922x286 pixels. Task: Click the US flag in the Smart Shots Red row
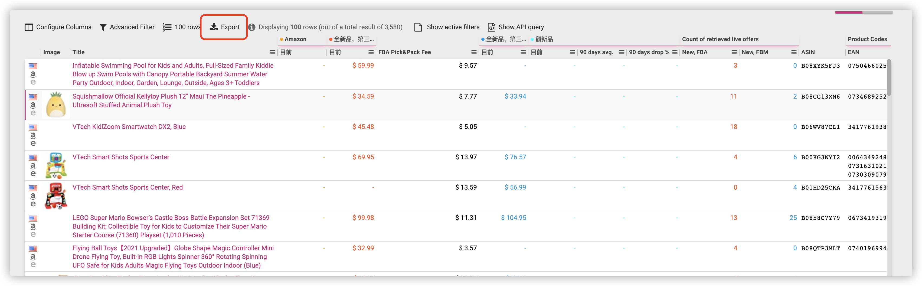point(33,188)
